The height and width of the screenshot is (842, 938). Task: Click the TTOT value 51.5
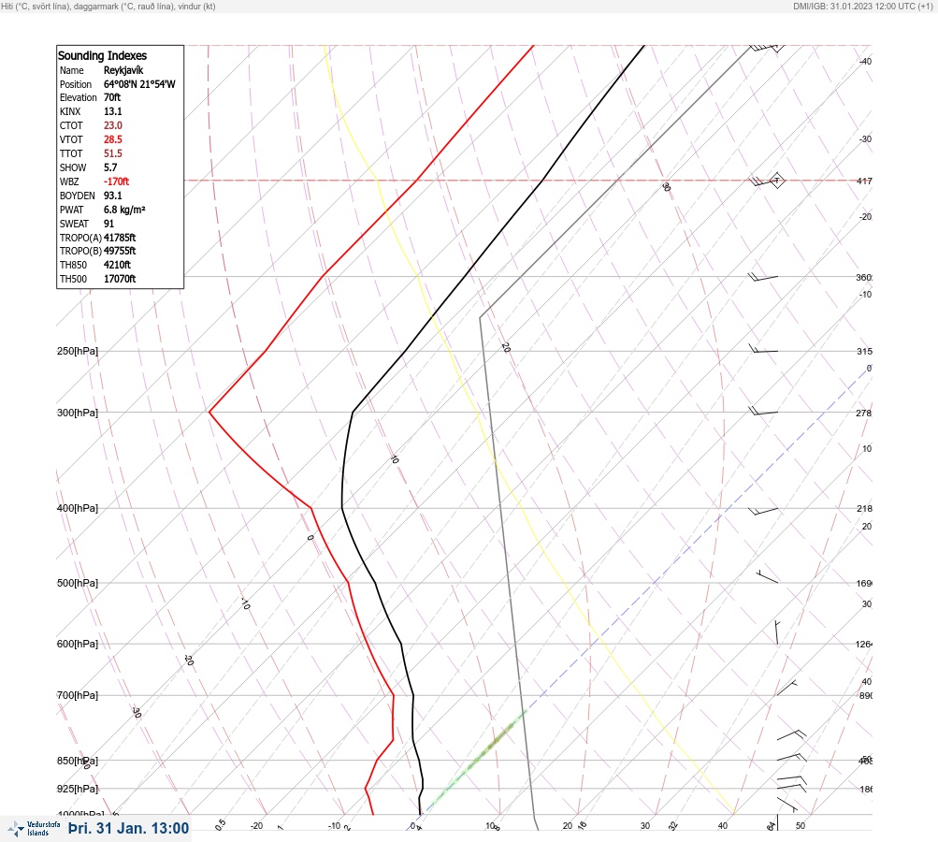[x=112, y=153]
